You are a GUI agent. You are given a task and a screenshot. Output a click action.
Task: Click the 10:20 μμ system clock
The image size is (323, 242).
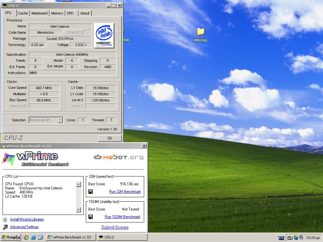pos(313,238)
